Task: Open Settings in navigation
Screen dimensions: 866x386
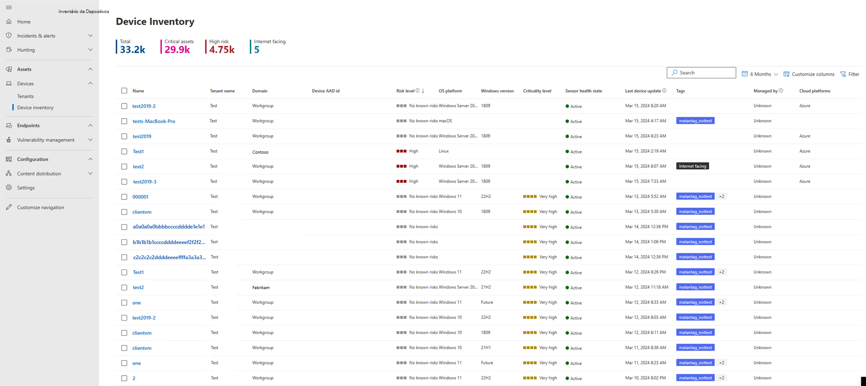Action: (x=26, y=188)
